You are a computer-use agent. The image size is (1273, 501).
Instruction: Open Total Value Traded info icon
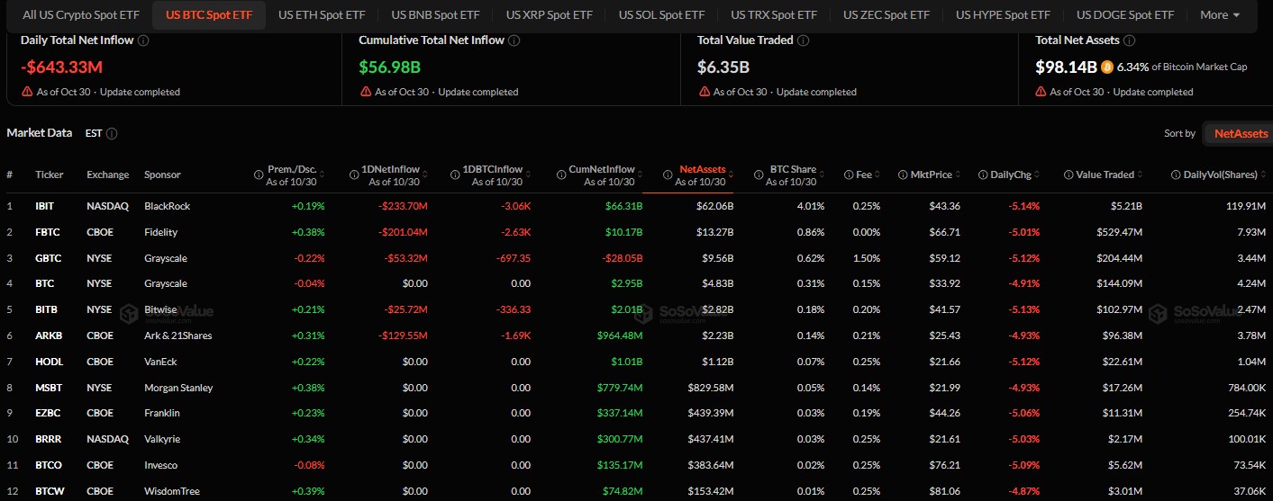tap(804, 40)
